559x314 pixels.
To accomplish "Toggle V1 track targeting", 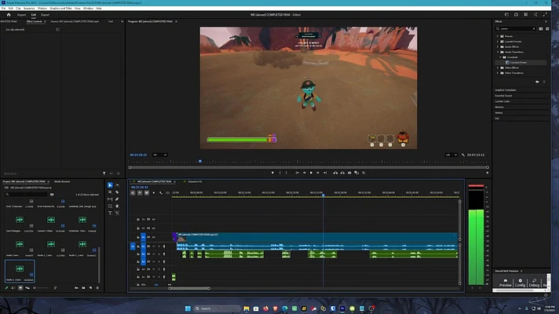I will click(x=143, y=237).
